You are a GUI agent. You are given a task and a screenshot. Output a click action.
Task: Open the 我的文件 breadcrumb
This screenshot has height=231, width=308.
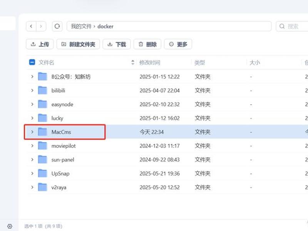click(x=81, y=26)
